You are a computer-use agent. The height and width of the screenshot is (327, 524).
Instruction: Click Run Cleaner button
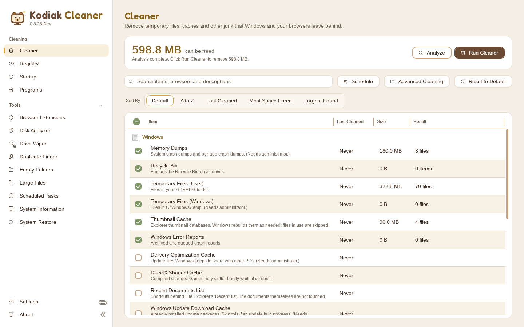[x=479, y=53]
